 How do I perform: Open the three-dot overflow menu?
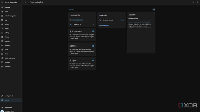[197, 2]
